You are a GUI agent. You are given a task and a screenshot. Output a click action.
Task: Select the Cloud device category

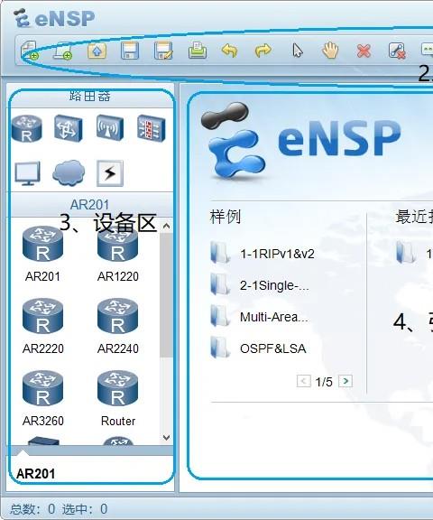click(69, 172)
